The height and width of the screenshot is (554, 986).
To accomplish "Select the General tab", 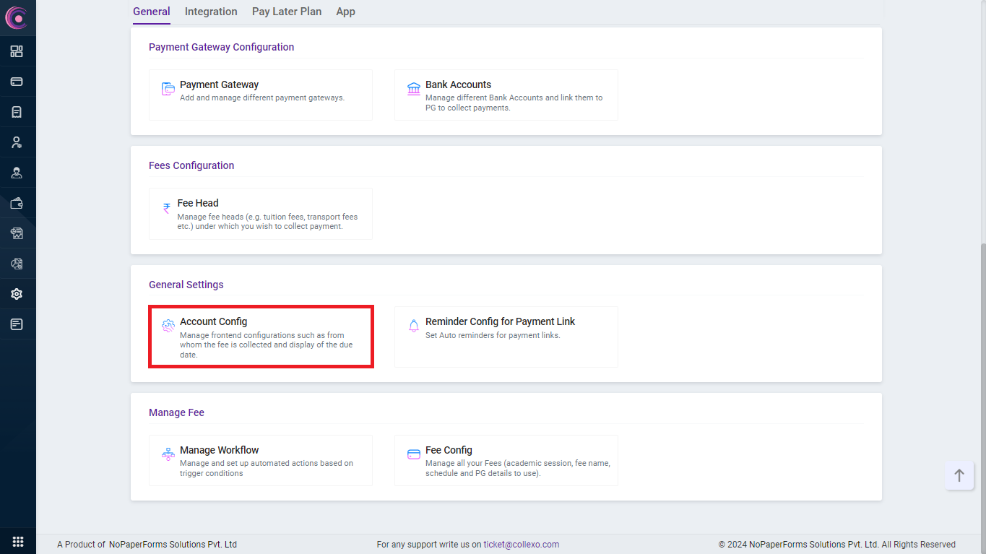I will (x=152, y=12).
